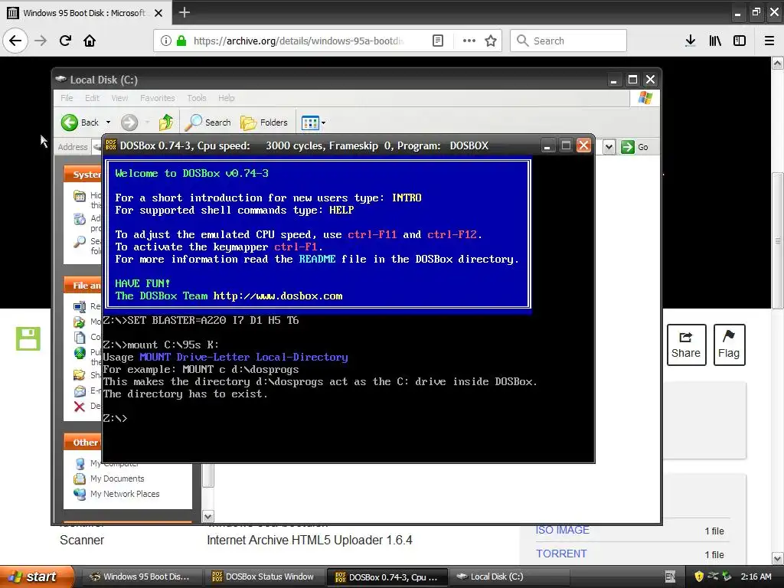Screen dimensions: 784x588
Task: Expand the Explorer Back history arrow
Action: coord(108,122)
